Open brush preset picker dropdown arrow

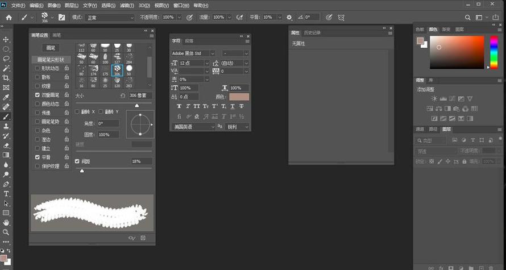click(x=52, y=18)
